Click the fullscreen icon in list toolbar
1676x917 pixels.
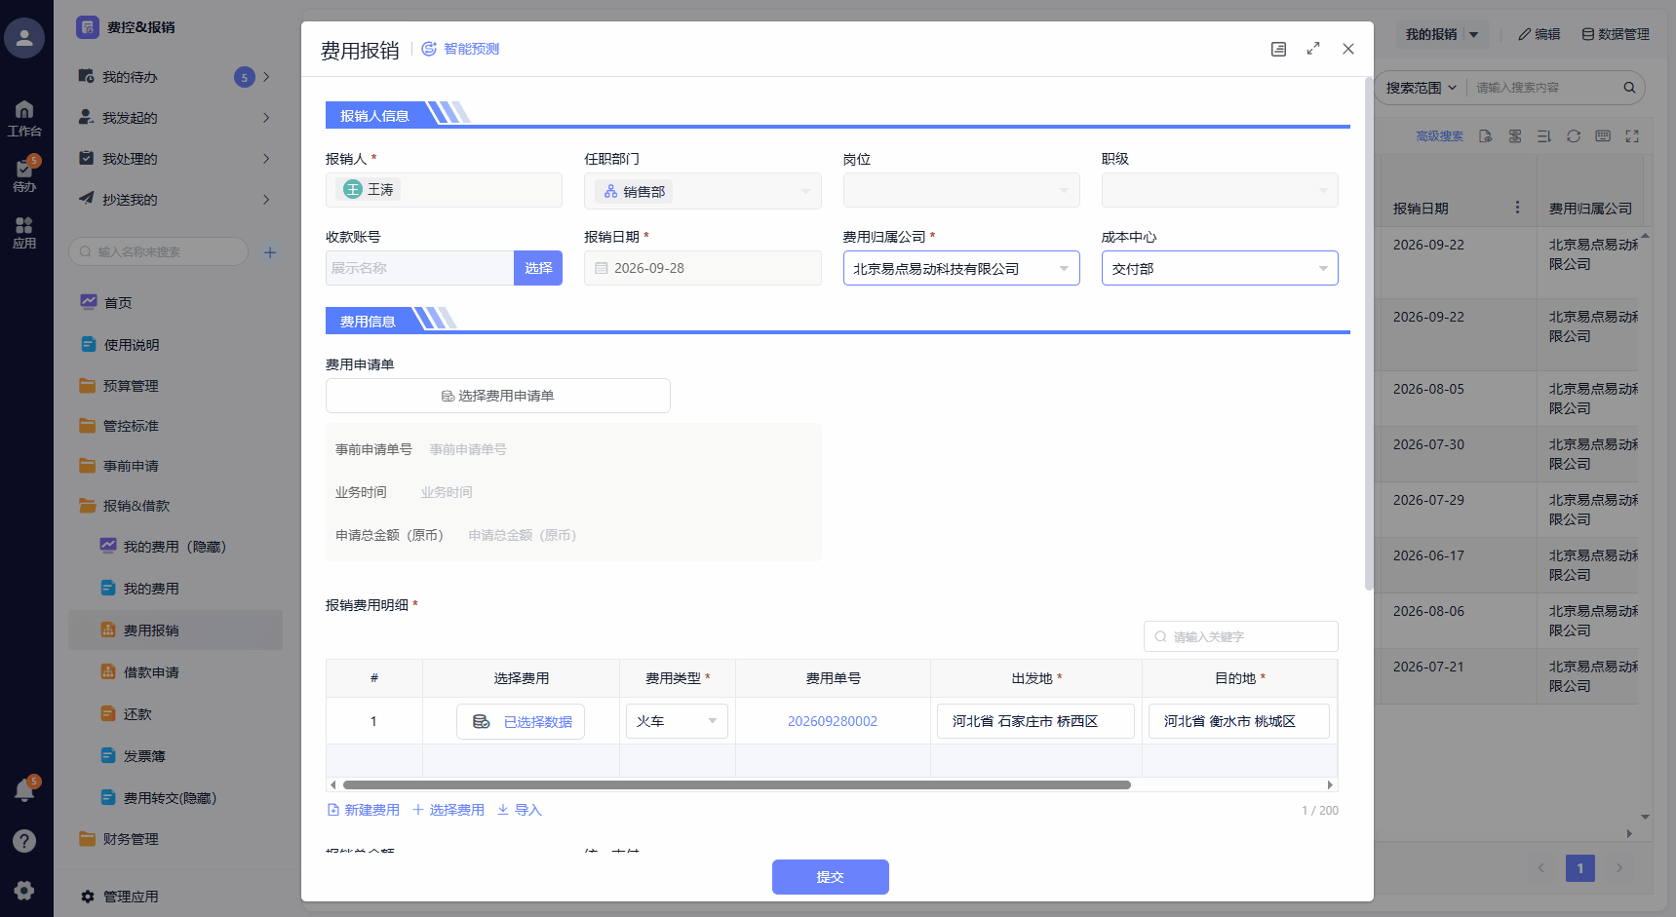tap(1632, 136)
